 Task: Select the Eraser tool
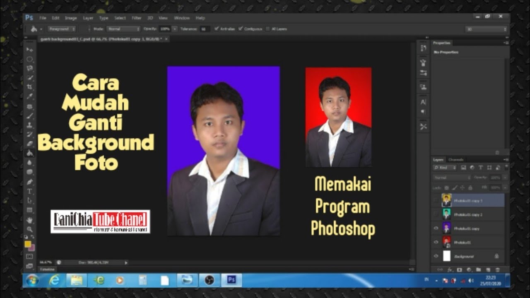point(30,143)
